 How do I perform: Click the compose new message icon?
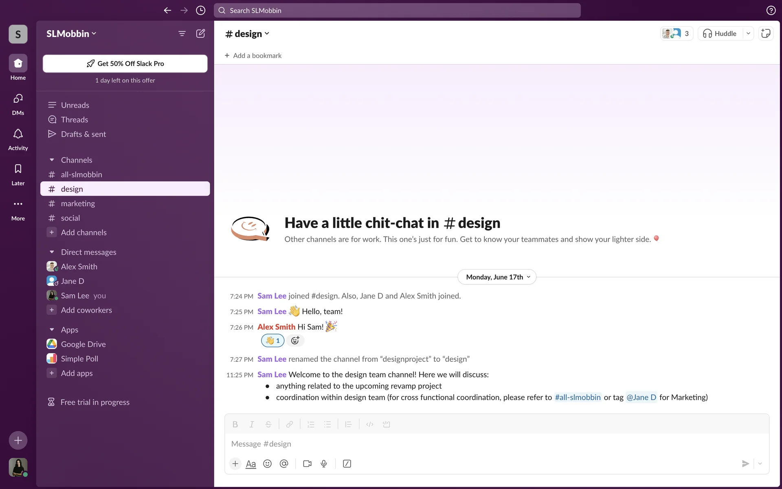(200, 33)
